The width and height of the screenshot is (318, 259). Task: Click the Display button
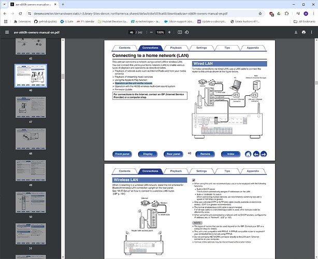point(148,154)
